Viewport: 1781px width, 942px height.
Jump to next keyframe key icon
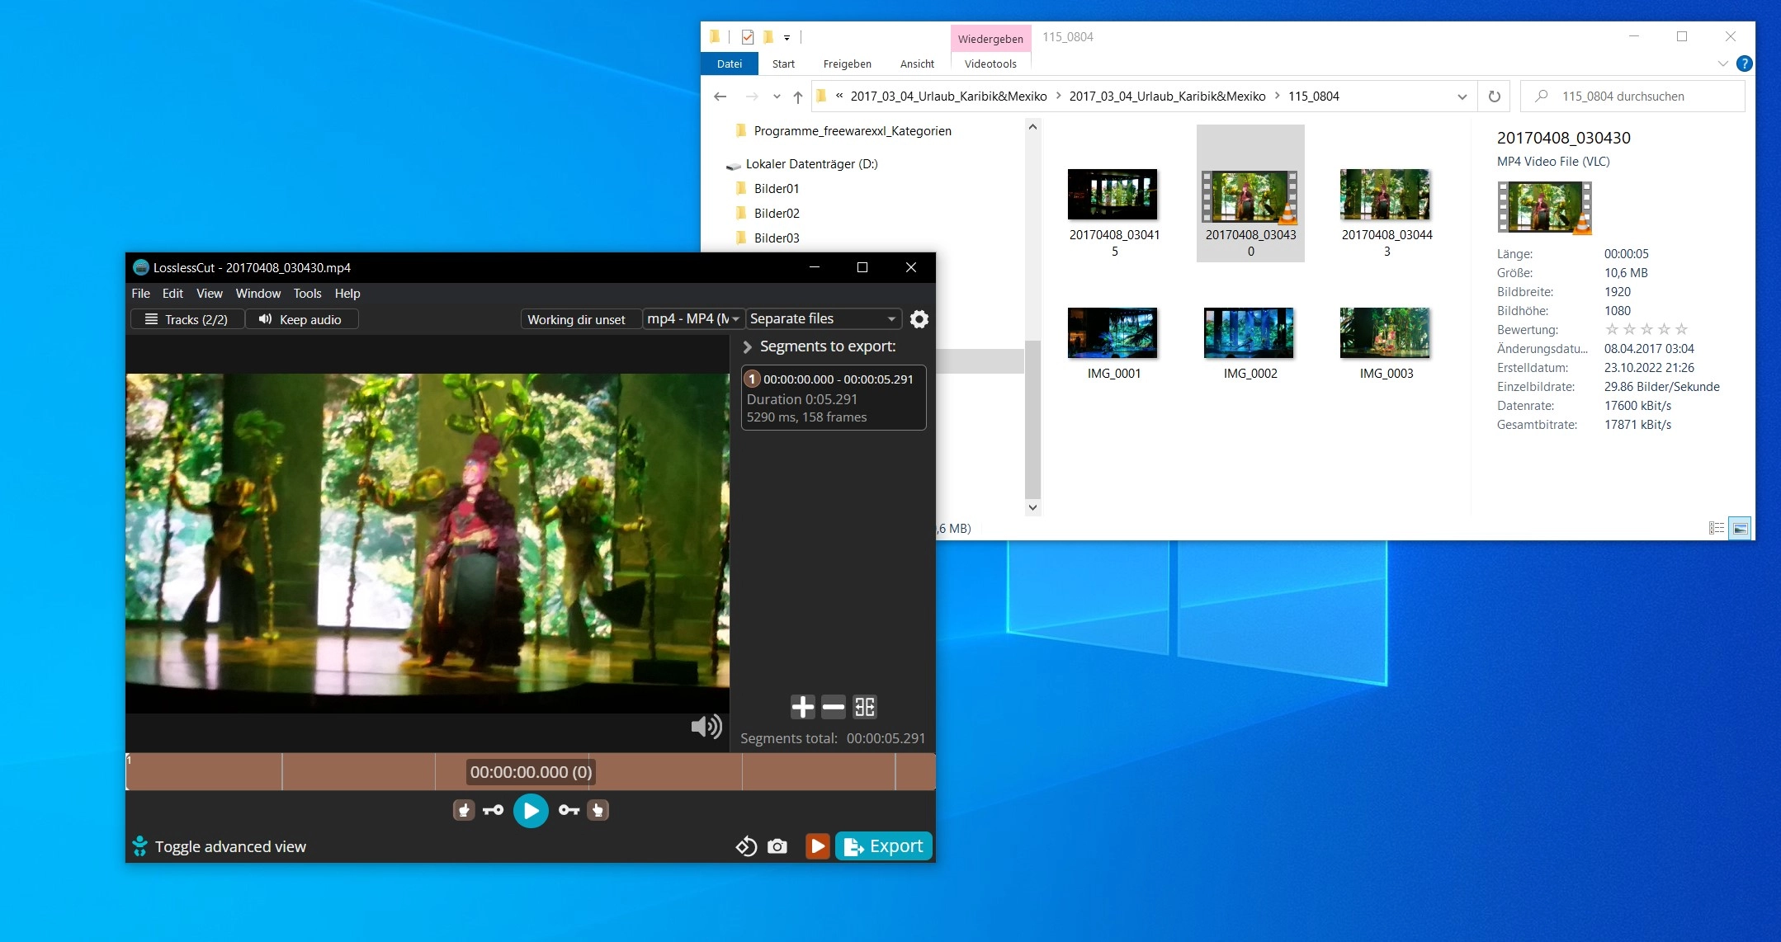click(x=569, y=810)
